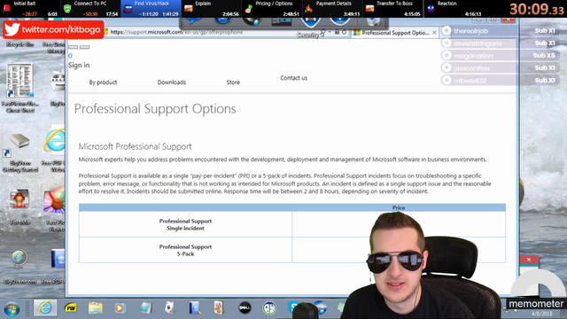Image resolution: width=567 pixels, height=319 pixels.
Task: Click the lock security icon in address bar
Action: coord(337,32)
